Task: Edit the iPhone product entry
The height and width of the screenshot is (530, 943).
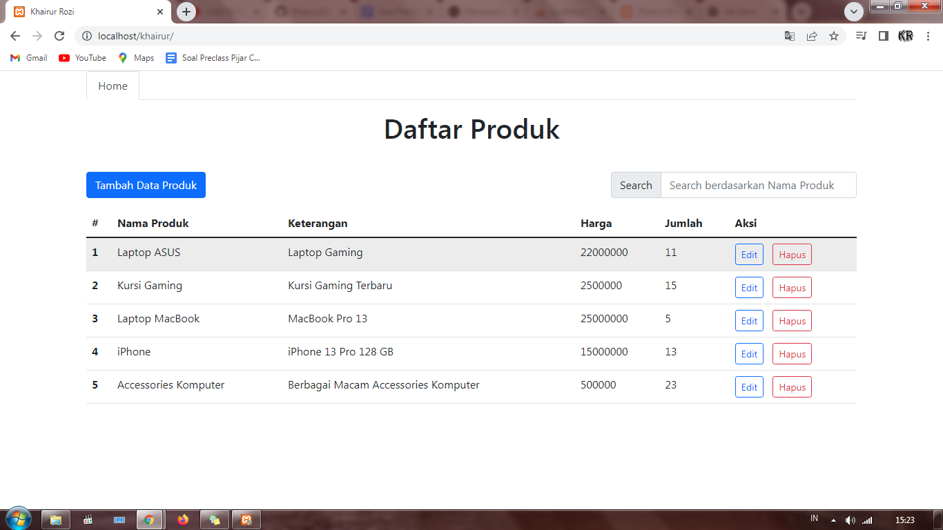Action: (x=749, y=353)
